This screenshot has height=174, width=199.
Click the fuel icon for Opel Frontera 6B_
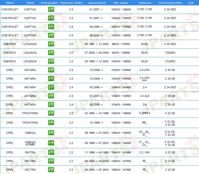[51, 123]
